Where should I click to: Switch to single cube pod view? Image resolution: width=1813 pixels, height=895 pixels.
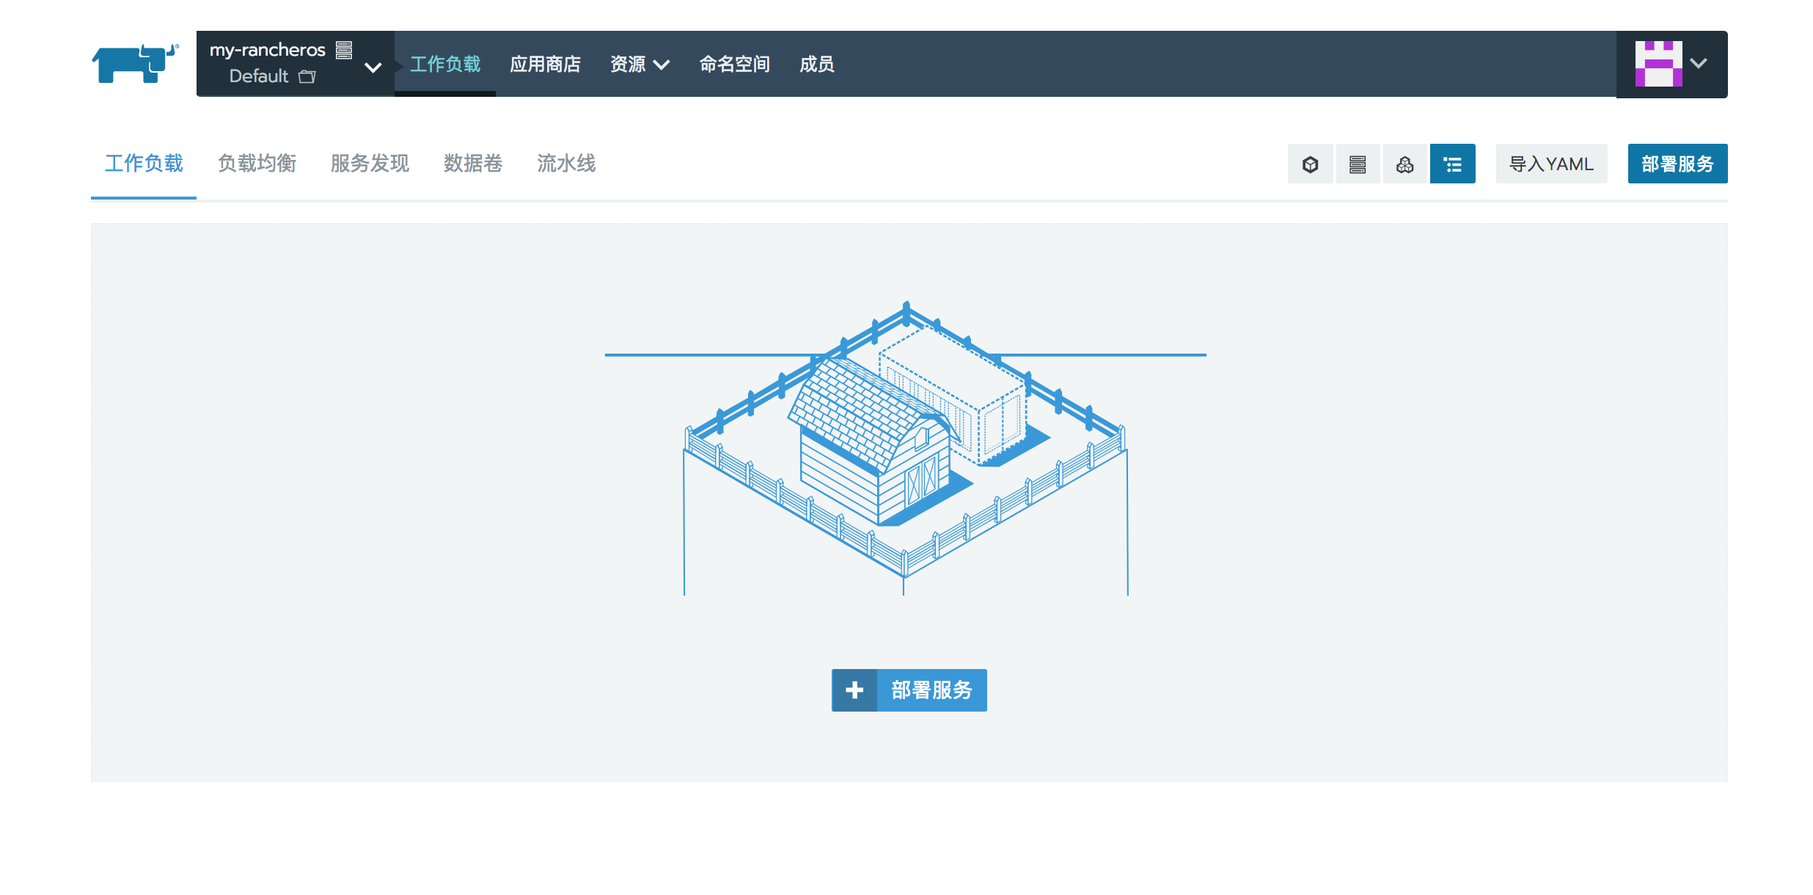point(1310,164)
